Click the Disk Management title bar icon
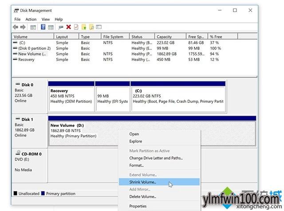Screen dimensions: 284x211 click(16, 11)
